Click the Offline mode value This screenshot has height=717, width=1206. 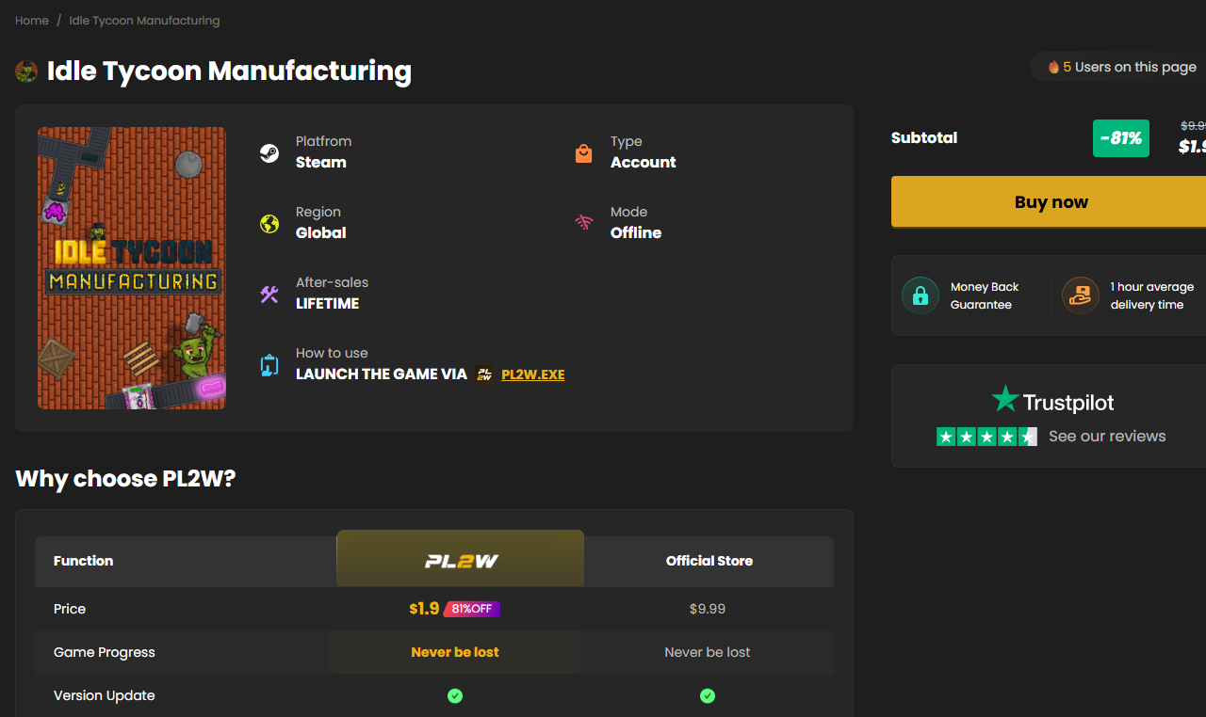(x=636, y=232)
